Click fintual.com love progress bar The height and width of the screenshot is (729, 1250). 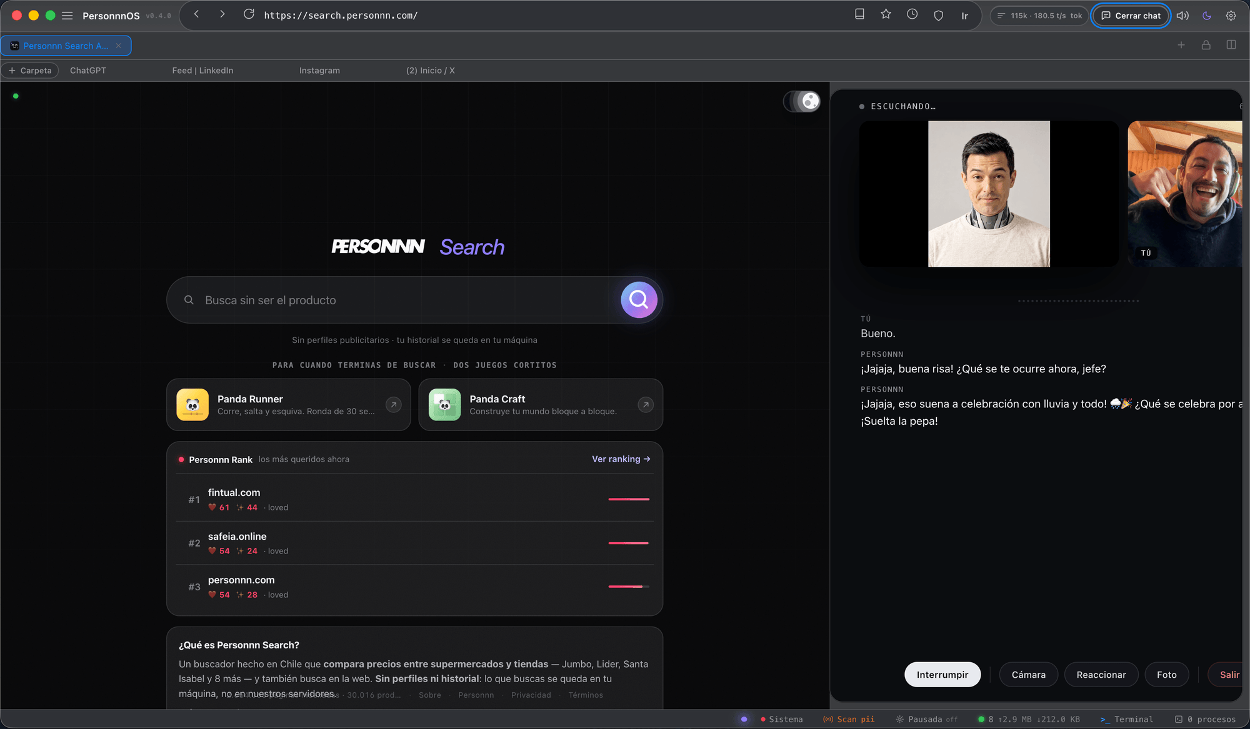[629, 499]
